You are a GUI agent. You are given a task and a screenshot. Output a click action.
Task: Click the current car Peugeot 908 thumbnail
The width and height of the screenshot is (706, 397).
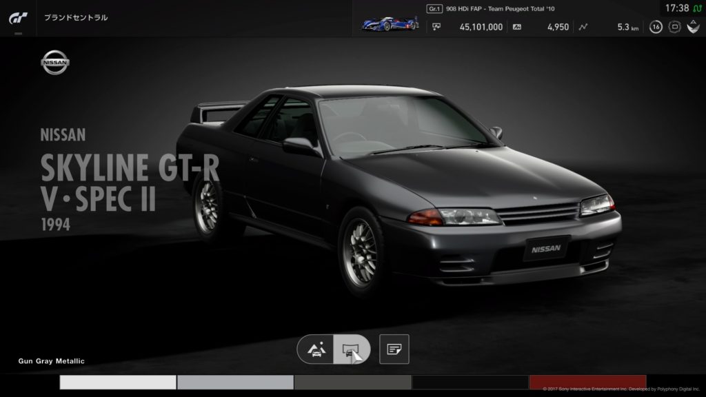click(390, 23)
